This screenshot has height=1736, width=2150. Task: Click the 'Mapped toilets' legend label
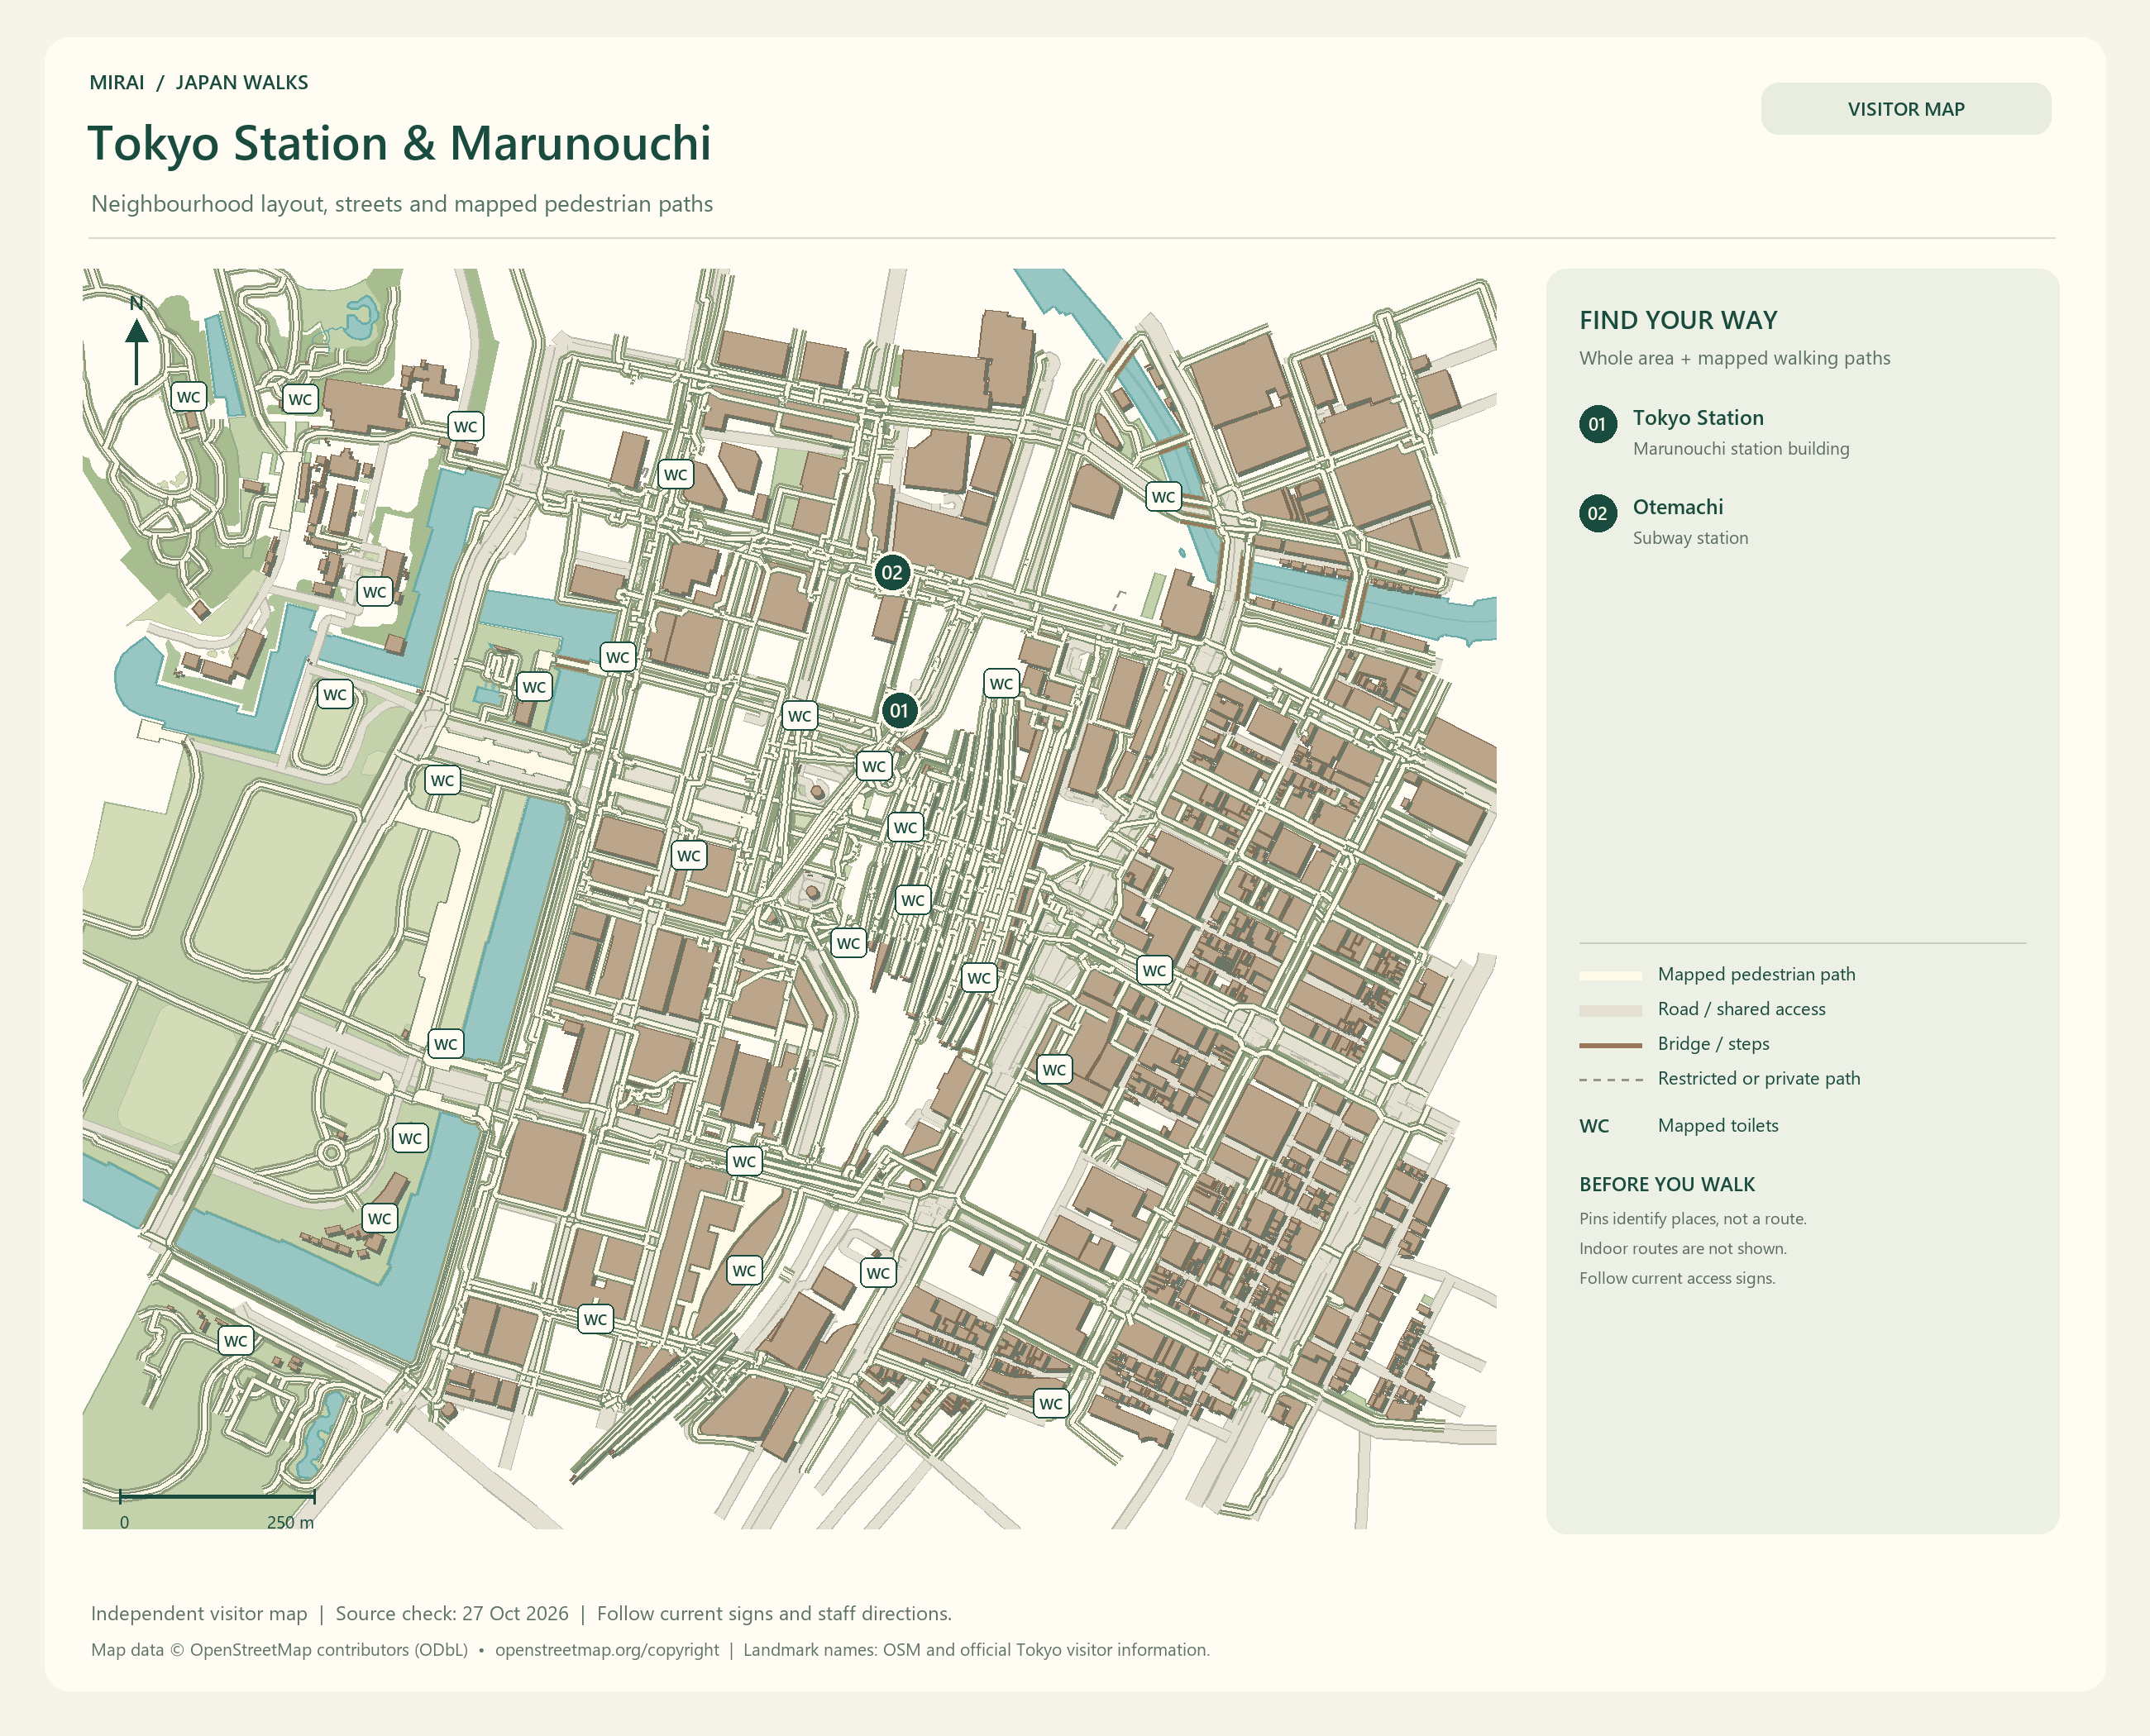pos(1718,1126)
